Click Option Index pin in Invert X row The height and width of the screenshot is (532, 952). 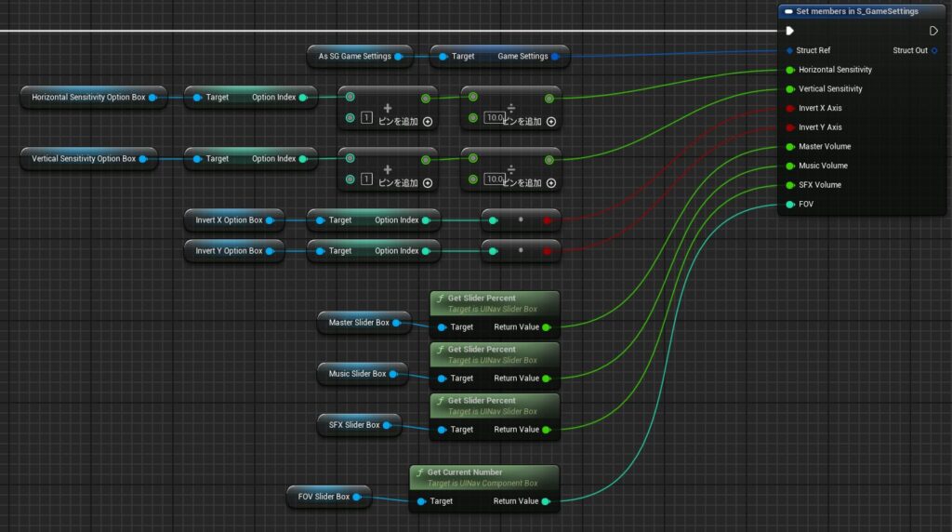426,220
